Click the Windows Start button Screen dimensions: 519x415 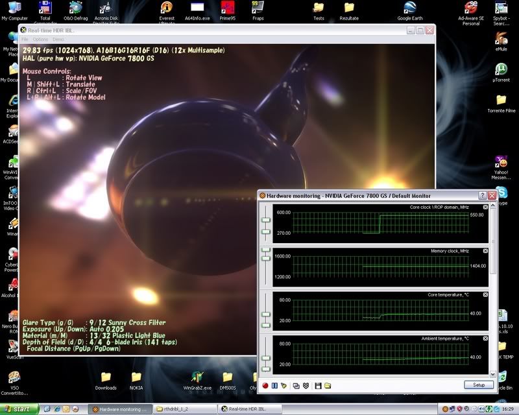tap(19, 409)
